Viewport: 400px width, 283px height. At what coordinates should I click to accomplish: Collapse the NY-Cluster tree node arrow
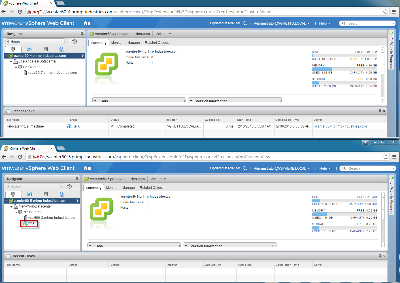pyautogui.click(x=16, y=212)
